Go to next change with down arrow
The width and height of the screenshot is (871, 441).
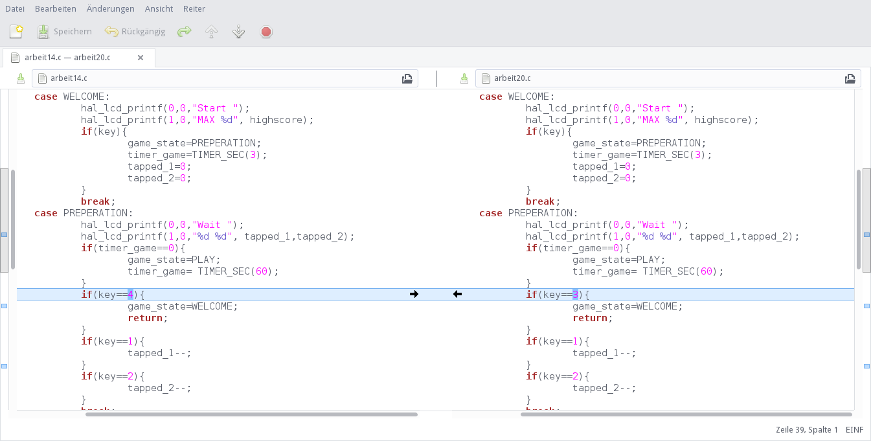[x=238, y=31]
